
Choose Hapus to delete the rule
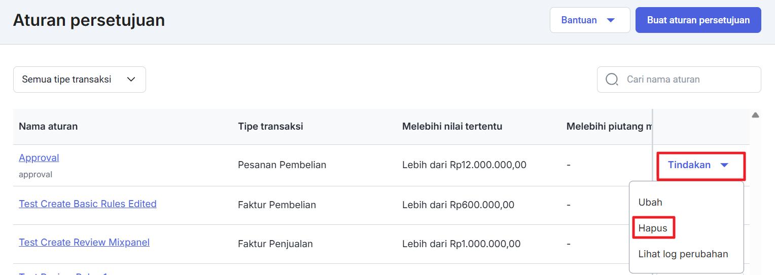tap(653, 228)
